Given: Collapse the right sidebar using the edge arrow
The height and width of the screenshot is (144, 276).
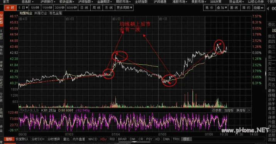Looking at the screenshot, I should [x=266, y=73].
